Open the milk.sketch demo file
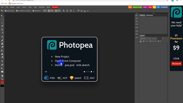 click(x=83, y=65)
